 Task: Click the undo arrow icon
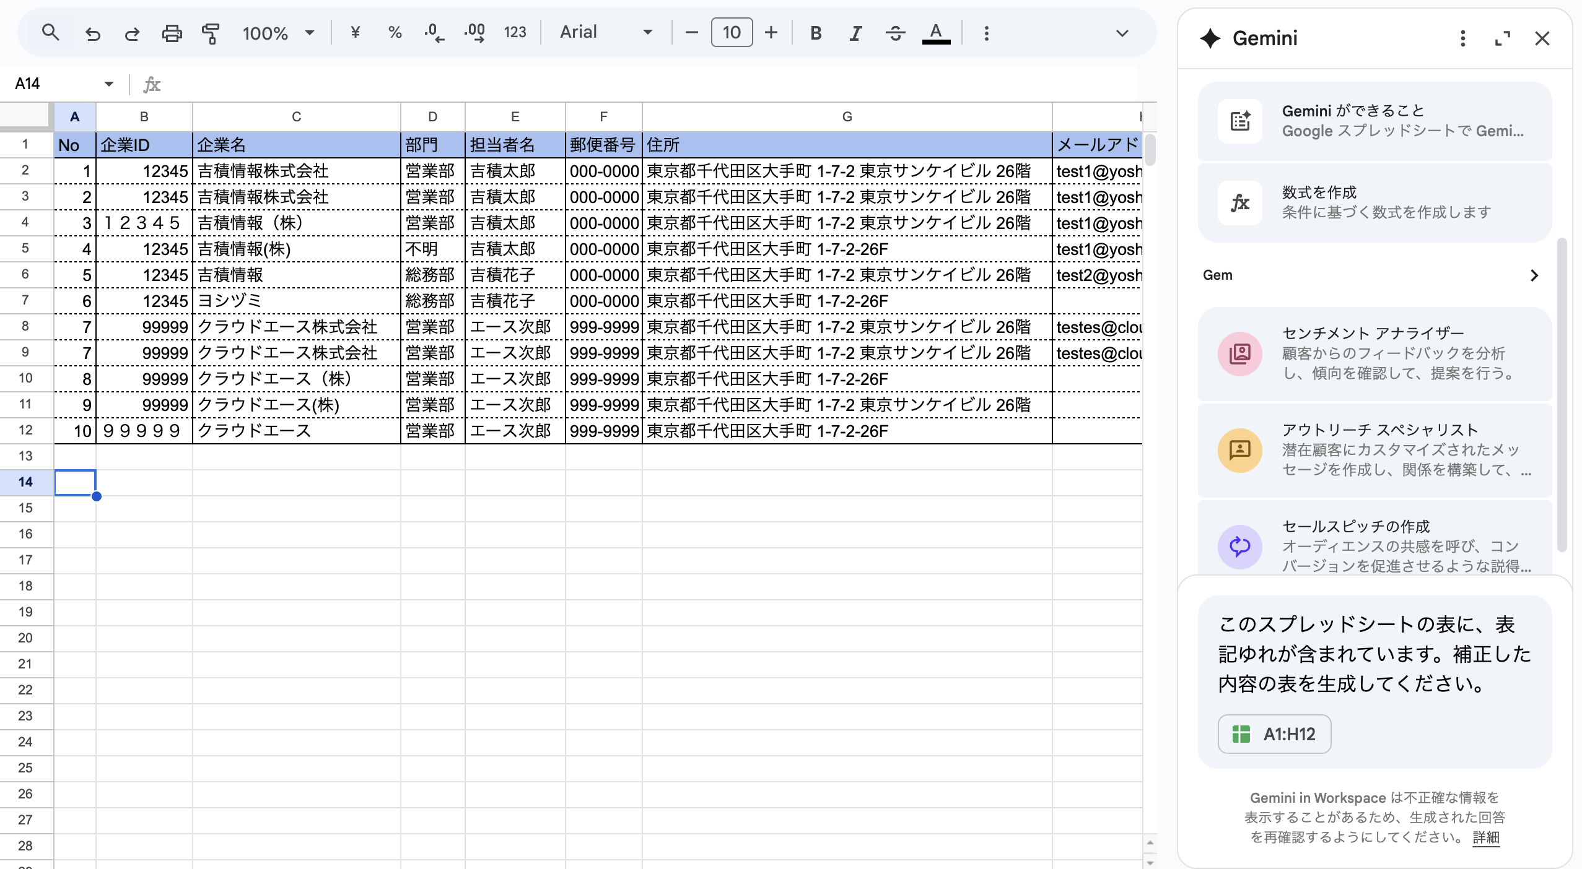[93, 33]
